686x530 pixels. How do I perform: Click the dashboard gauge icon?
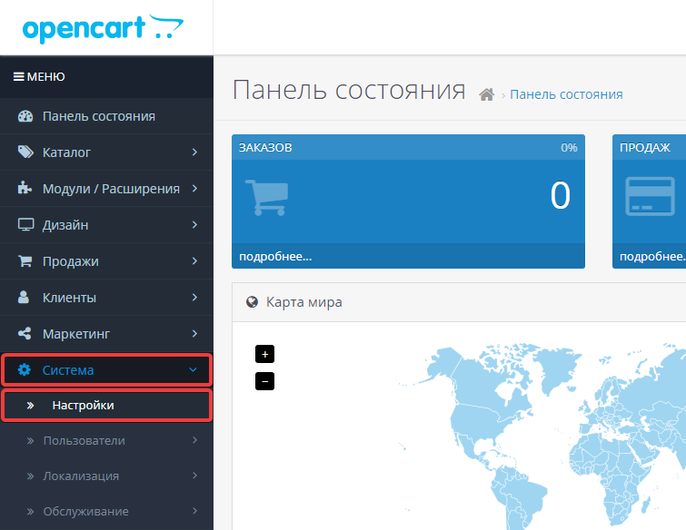[25, 116]
